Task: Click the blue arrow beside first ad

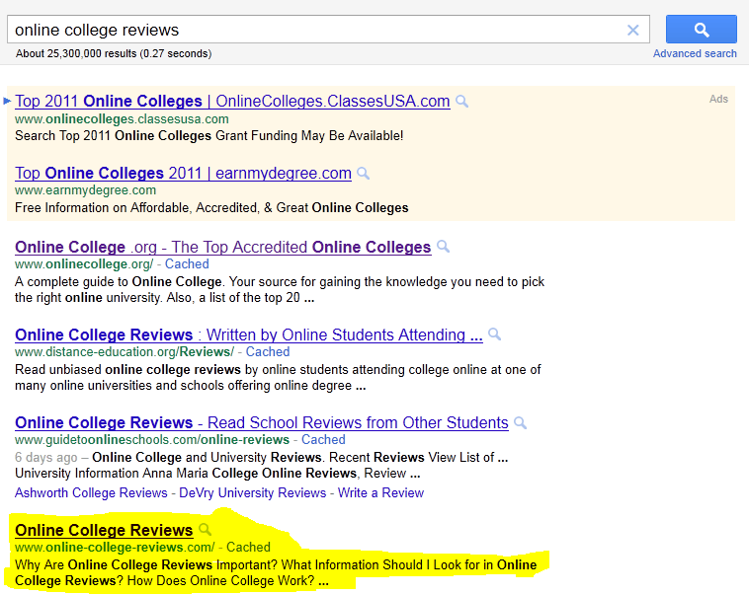Action: tap(7, 101)
